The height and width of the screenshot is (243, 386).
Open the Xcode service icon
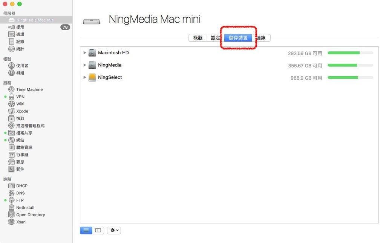point(12,111)
